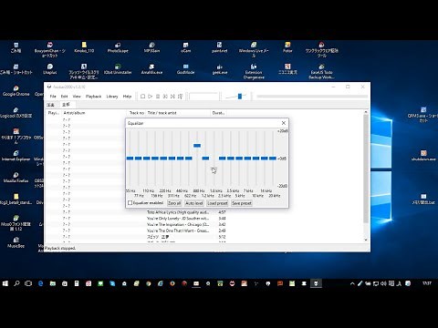
Task: Open the Library menu
Action: tap(112, 97)
